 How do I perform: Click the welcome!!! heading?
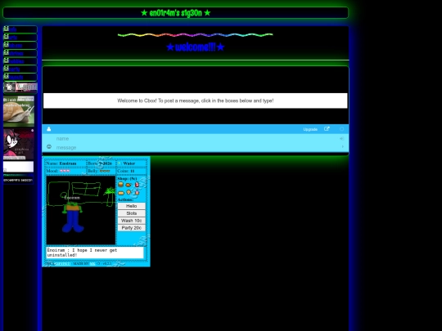pos(196,47)
